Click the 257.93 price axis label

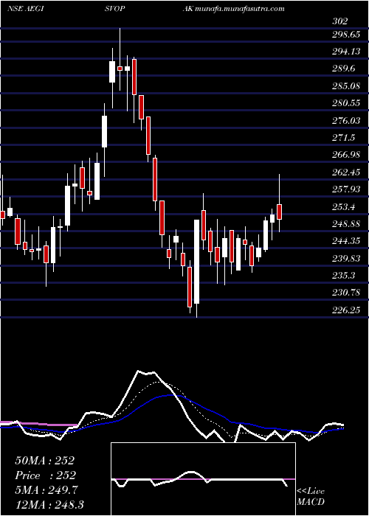pos(346,189)
